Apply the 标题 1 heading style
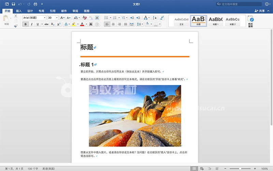The width and height of the screenshot is (273, 171). 215,21
